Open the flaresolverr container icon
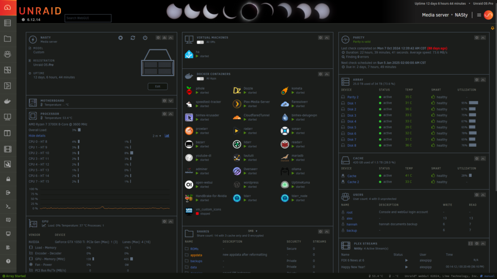This screenshot has height=279, width=497. coord(284,104)
